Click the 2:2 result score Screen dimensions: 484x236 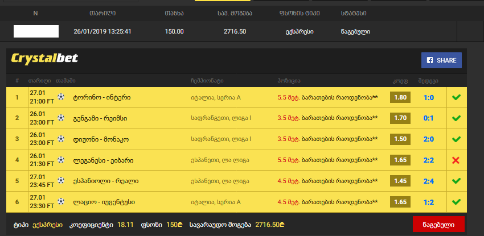(x=428, y=160)
